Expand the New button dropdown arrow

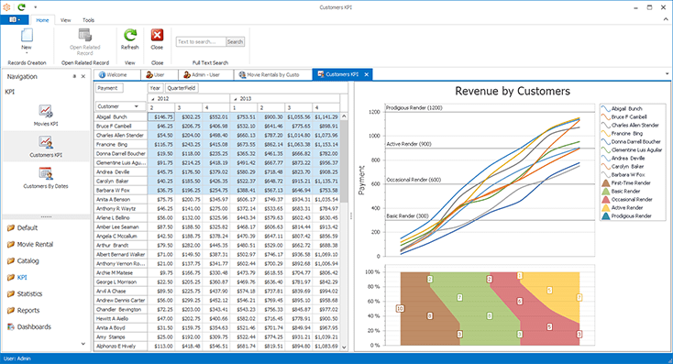[x=27, y=53]
